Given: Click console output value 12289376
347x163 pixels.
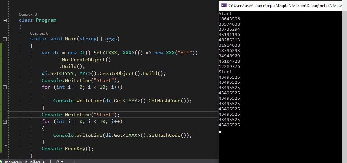Looking at the screenshot, I should point(229,67).
